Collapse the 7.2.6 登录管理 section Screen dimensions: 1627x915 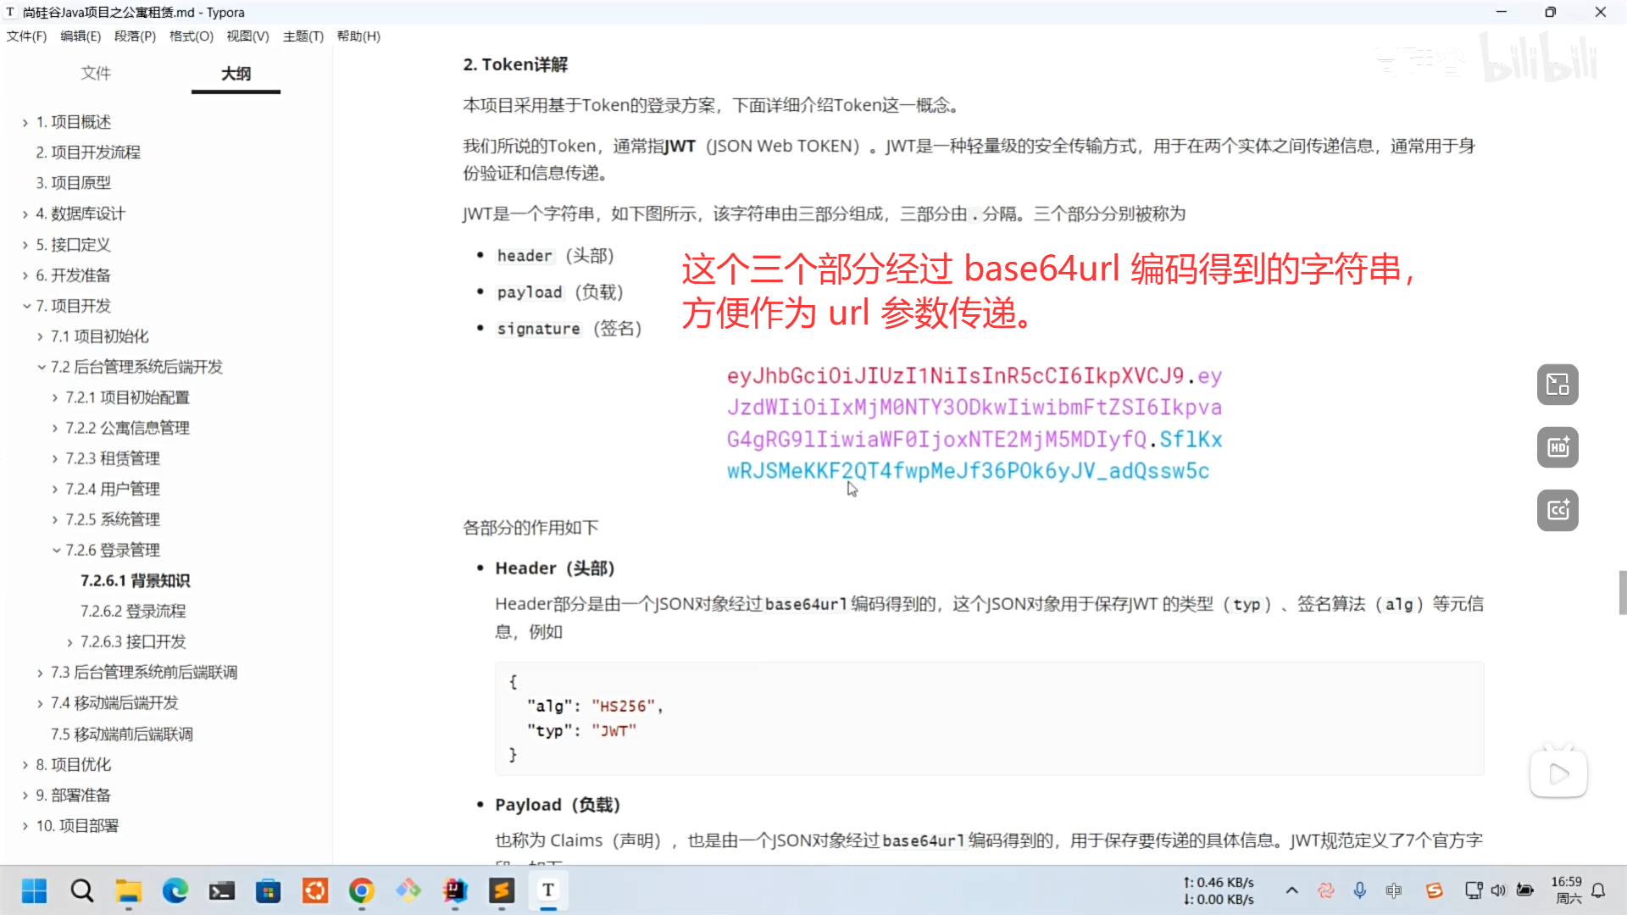56,550
